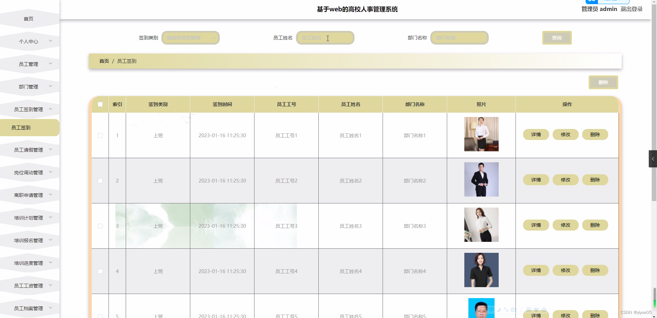Open the 培训报名管理 sidebar menu
The image size is (657, 318).
pyautogui.click(x=29, y=240)
